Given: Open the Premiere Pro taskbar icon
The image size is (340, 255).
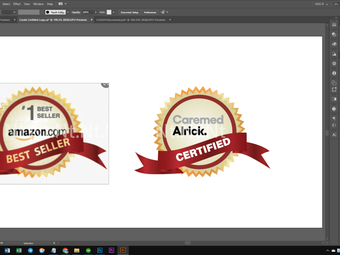Looking at the screenshot, I should pos(111,250).
